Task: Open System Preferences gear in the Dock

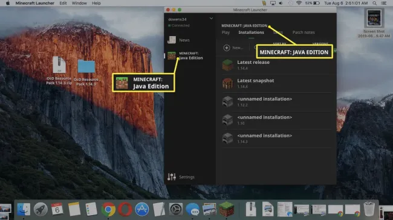Action: pyautogui.click(x=176, y=209)
